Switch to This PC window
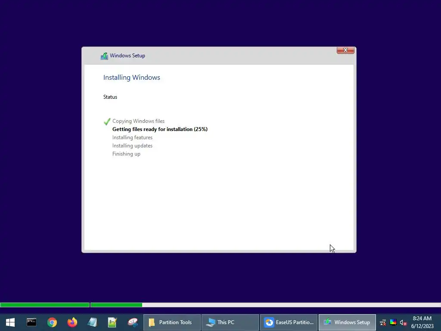Image resolution: width=441 pixels, height=331 pixels. [230, 322]
